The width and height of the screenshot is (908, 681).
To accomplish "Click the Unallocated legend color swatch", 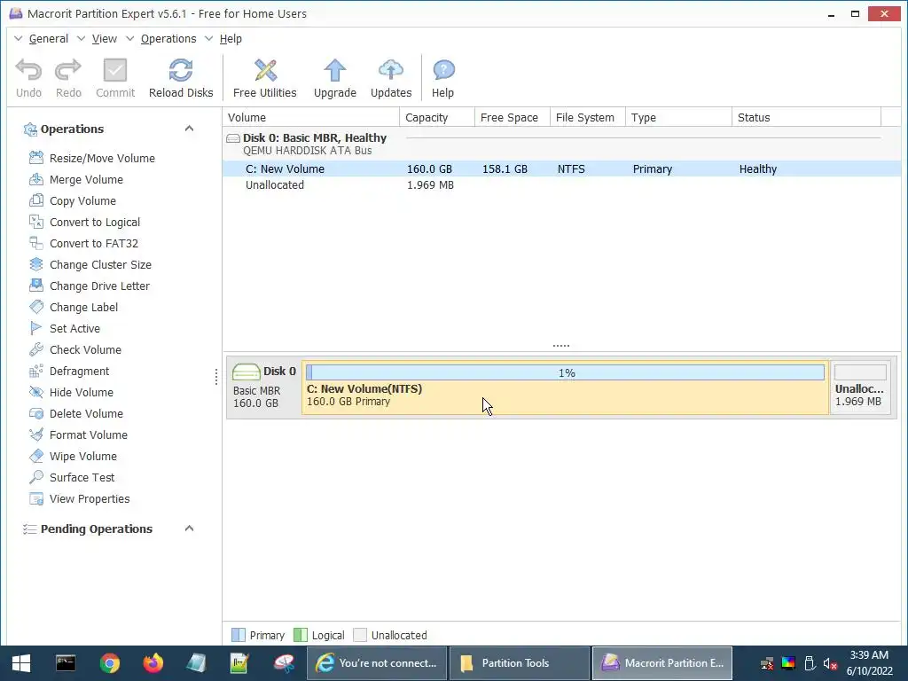I will pyautogui.click(x=360, y=635).
